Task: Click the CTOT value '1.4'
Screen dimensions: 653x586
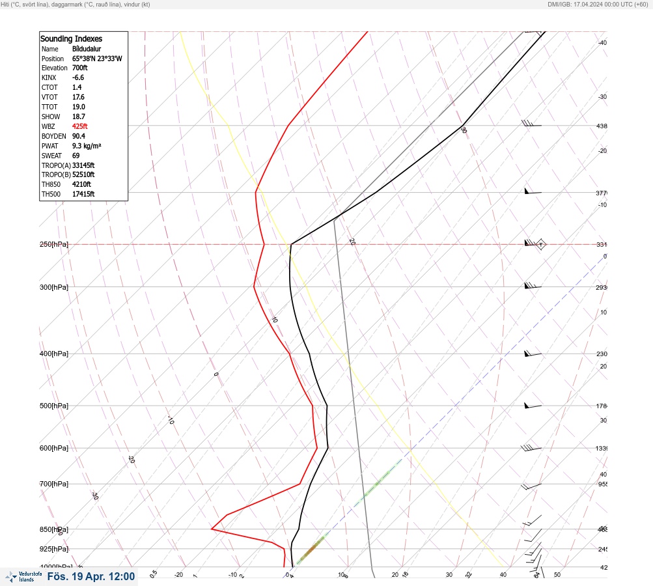Action: pyautogui.click(x=77, y=87)
